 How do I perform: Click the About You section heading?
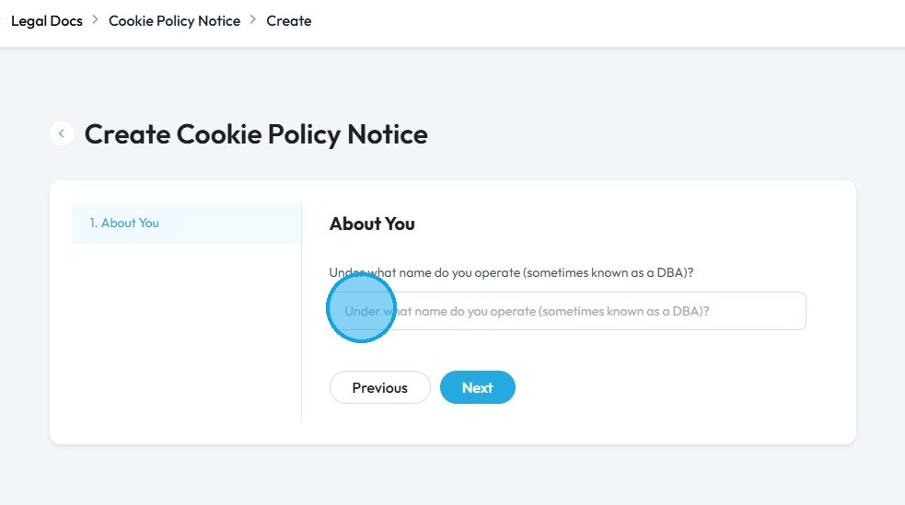pos(372,224)
